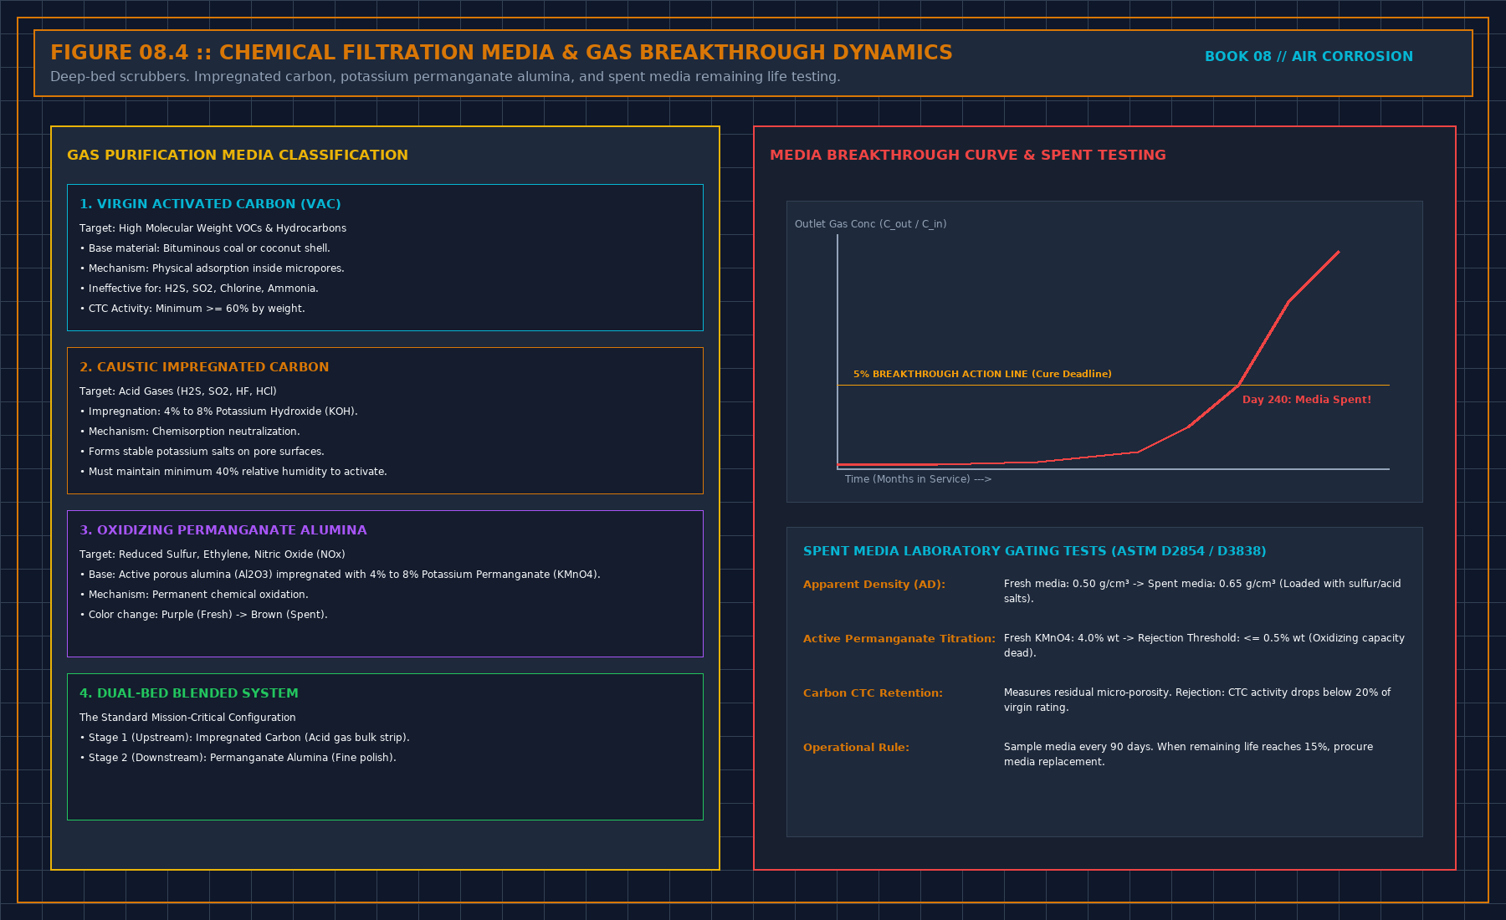Click 'Spent Media Laboratory Gating Tests' heading
The width and height of the screenshot is (1506, 920).
pos(1035,551)
